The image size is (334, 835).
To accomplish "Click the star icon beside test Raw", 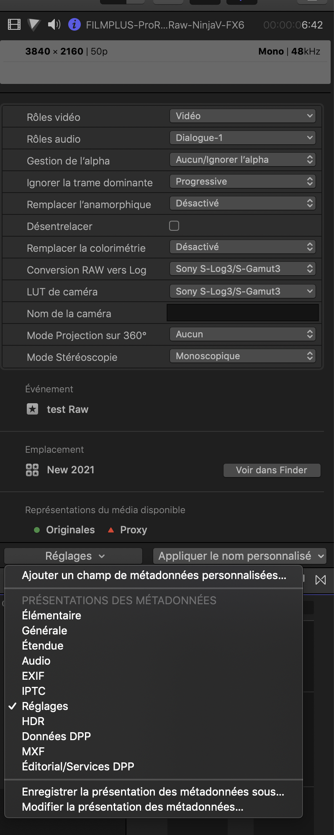I will point(32,409).
